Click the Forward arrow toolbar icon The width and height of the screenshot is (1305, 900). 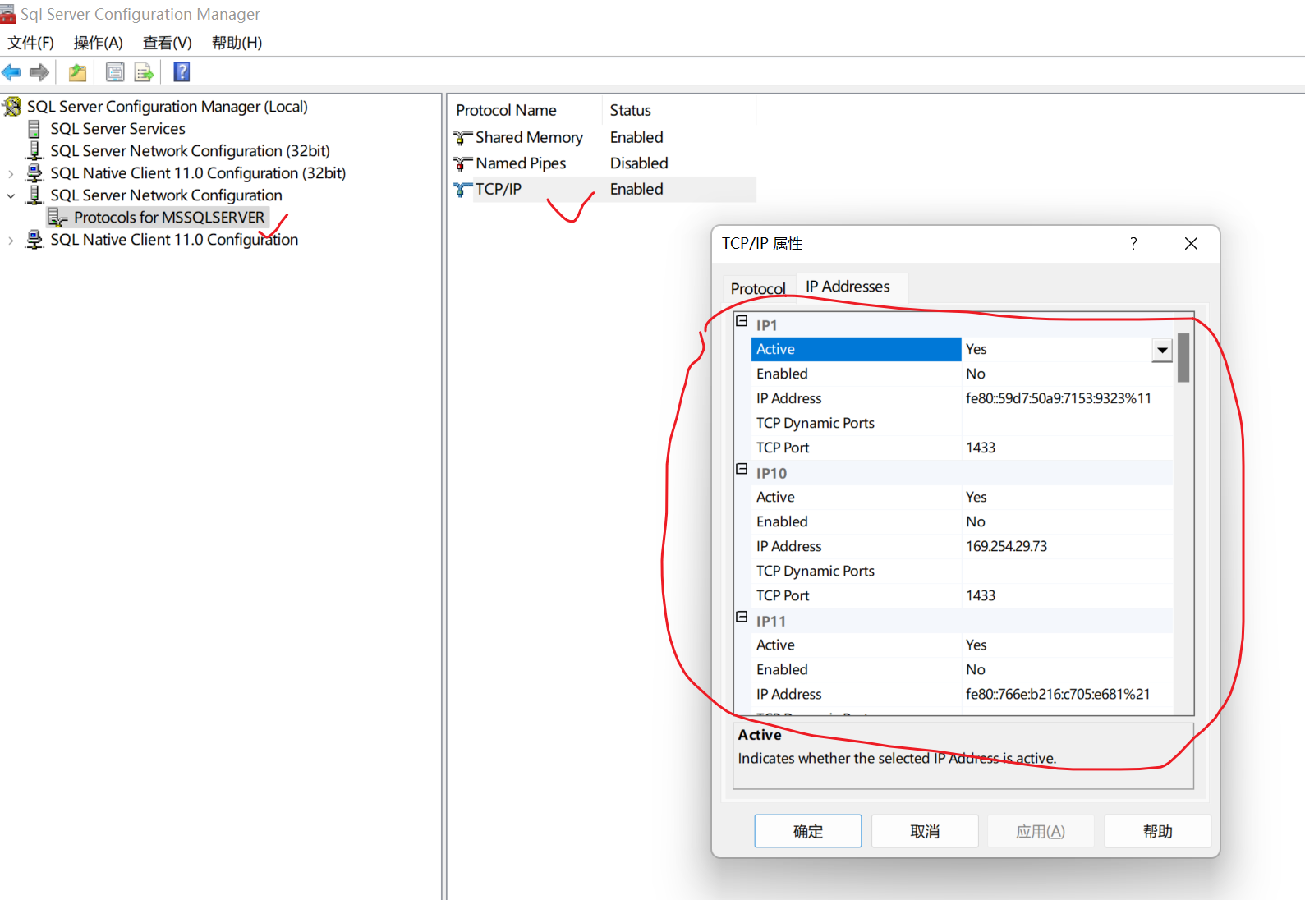pos(39,73)
